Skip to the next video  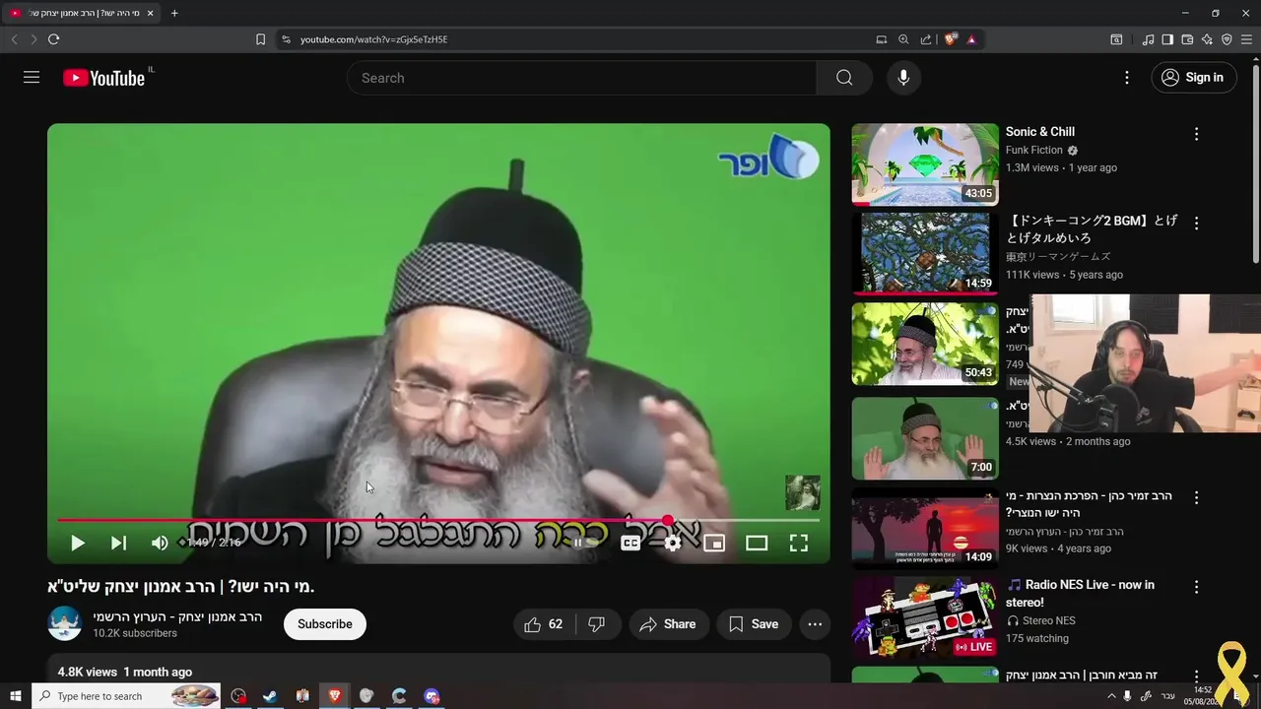[x=118, y=543]
